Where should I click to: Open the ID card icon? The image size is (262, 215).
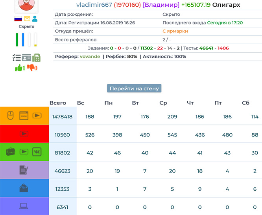(26, 58)
